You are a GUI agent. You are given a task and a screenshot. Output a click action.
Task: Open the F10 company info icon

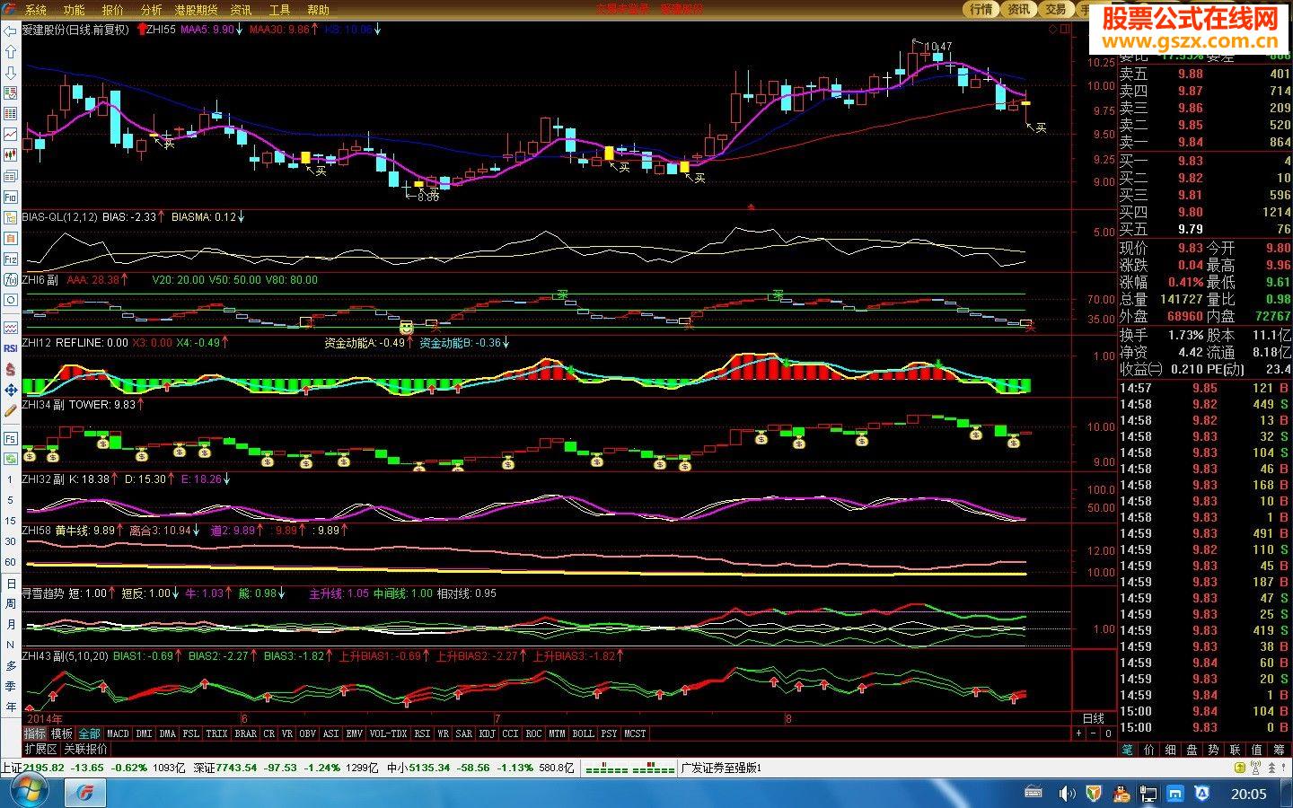(x=10, y=197)
